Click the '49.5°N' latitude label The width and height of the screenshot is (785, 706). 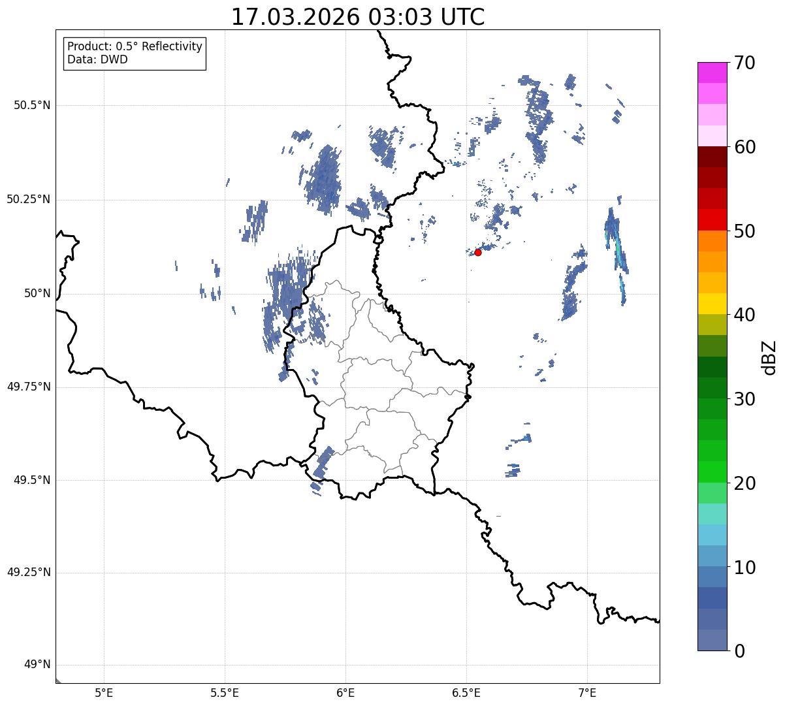(32, 480)
